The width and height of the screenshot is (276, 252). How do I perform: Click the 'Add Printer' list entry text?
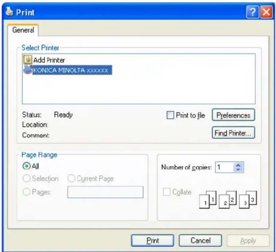tap(49, 60)
